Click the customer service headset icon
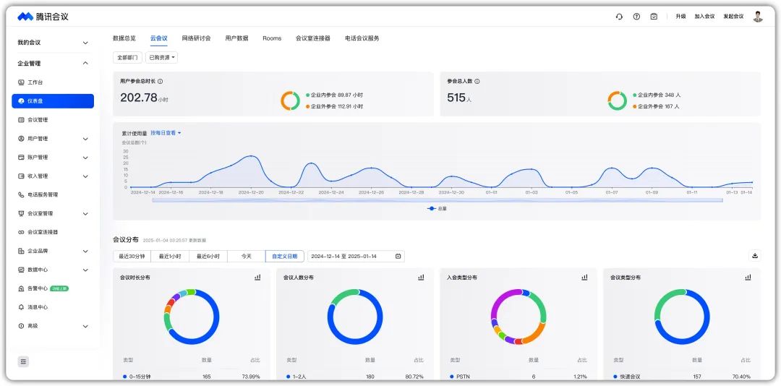Image resolution: width=781 pixels, height=386 pixels. tap(619, 17)
